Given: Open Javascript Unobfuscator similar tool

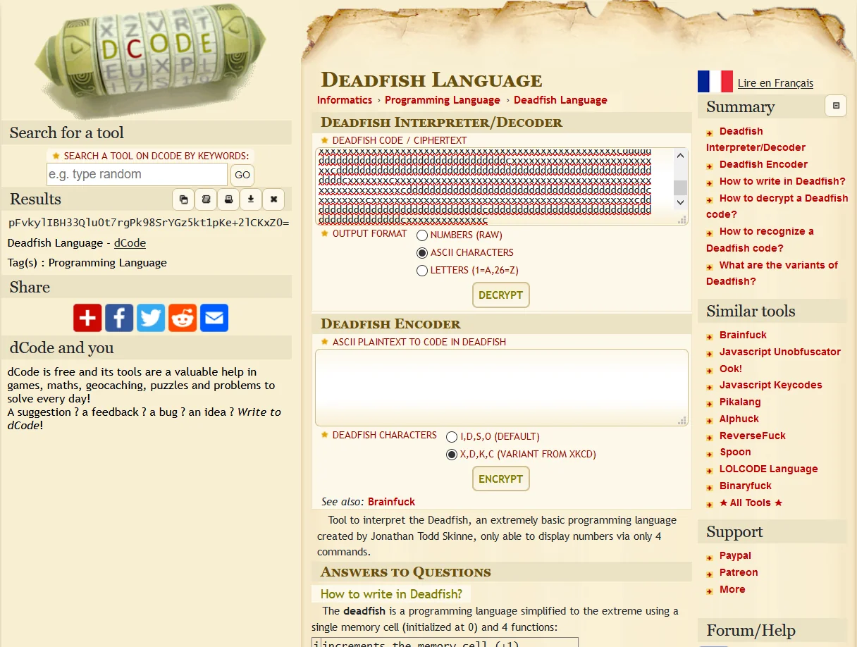Looking at the screenshot, I should click(x=780, y=352).
